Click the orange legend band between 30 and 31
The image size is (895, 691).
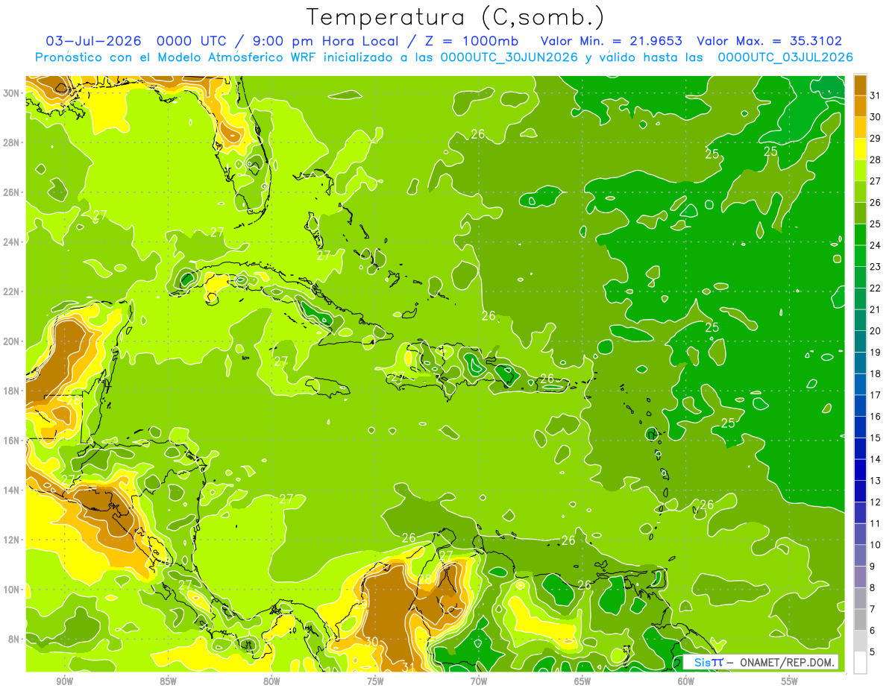tap(860, 106)
